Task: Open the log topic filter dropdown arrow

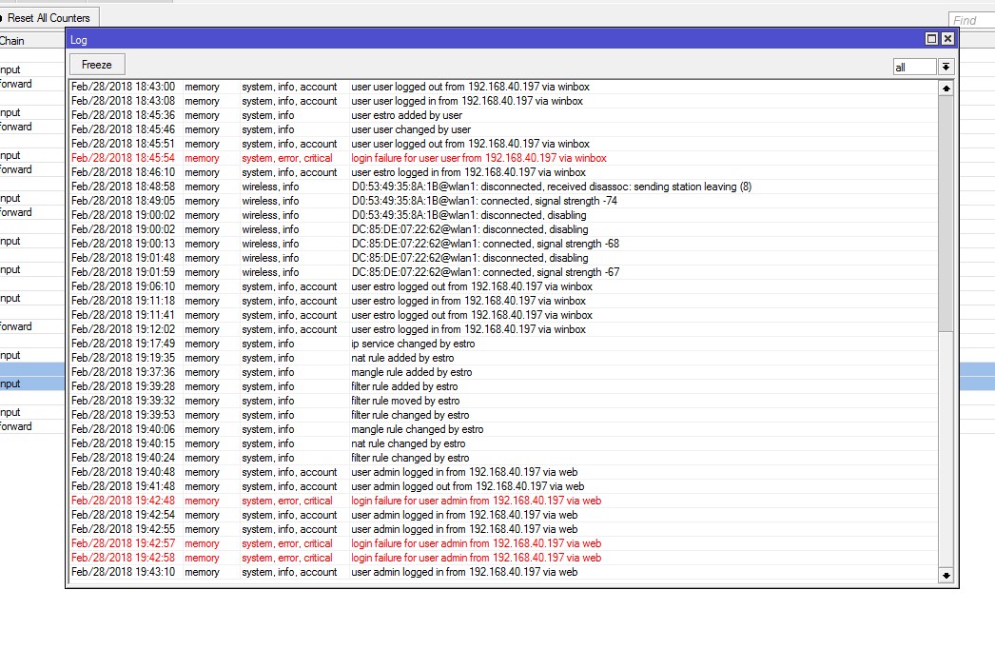Action: coord(945,67)
